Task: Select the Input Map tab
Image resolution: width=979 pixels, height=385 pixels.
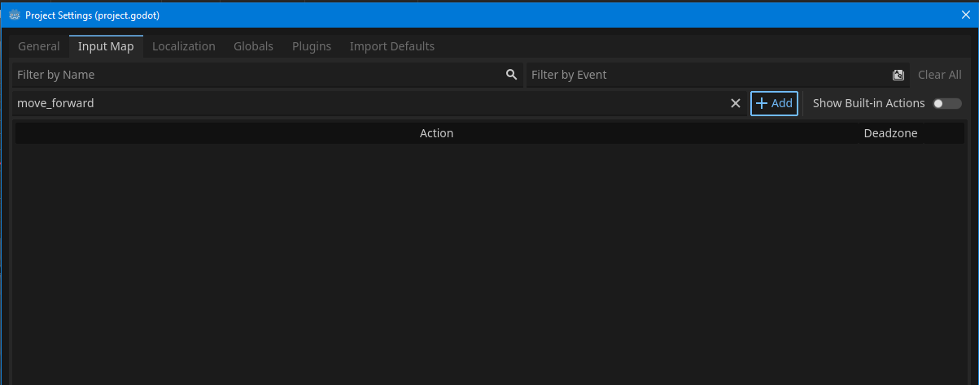Action: 106,46
